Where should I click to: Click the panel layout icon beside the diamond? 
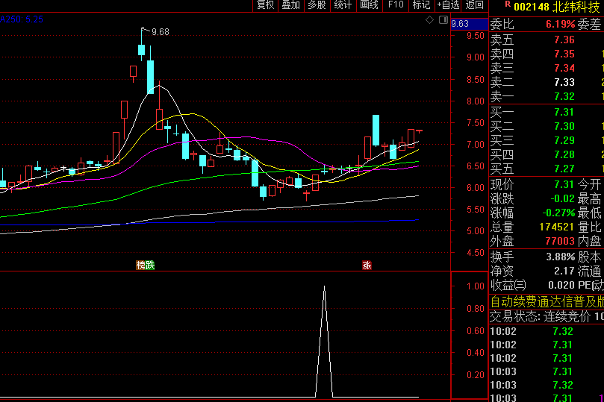443,20
